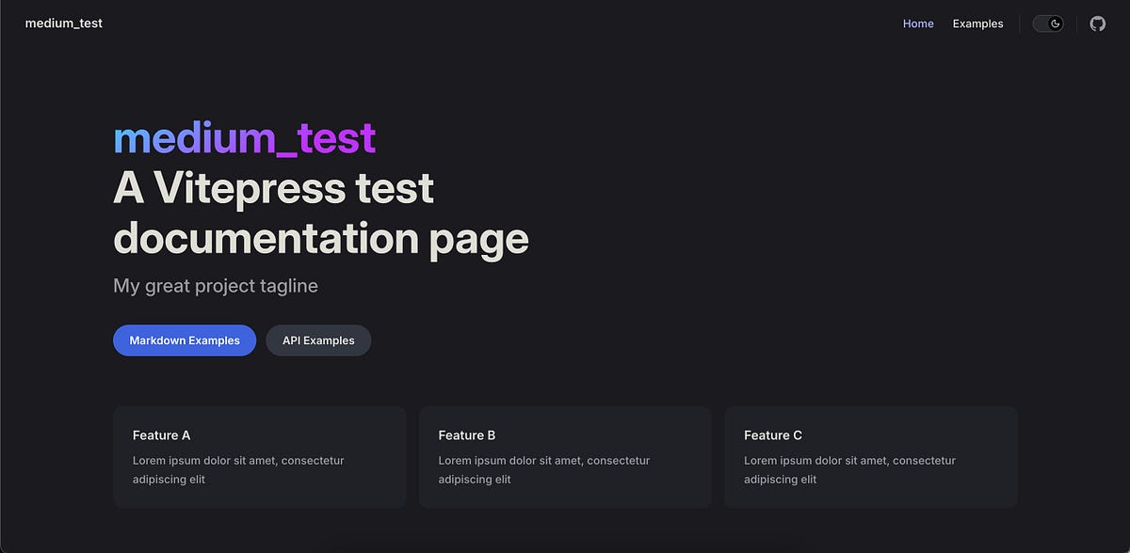Viewport: 1130px width, 553px height.
Task: Click the rounded pill of the Markdown Examples action
Action: pos(185,340)
